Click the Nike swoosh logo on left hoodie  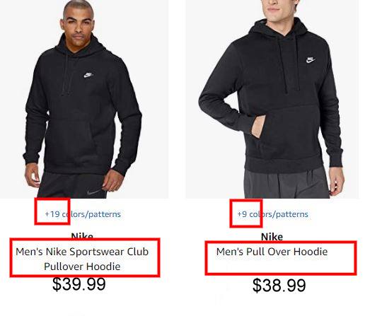point(88,75)
